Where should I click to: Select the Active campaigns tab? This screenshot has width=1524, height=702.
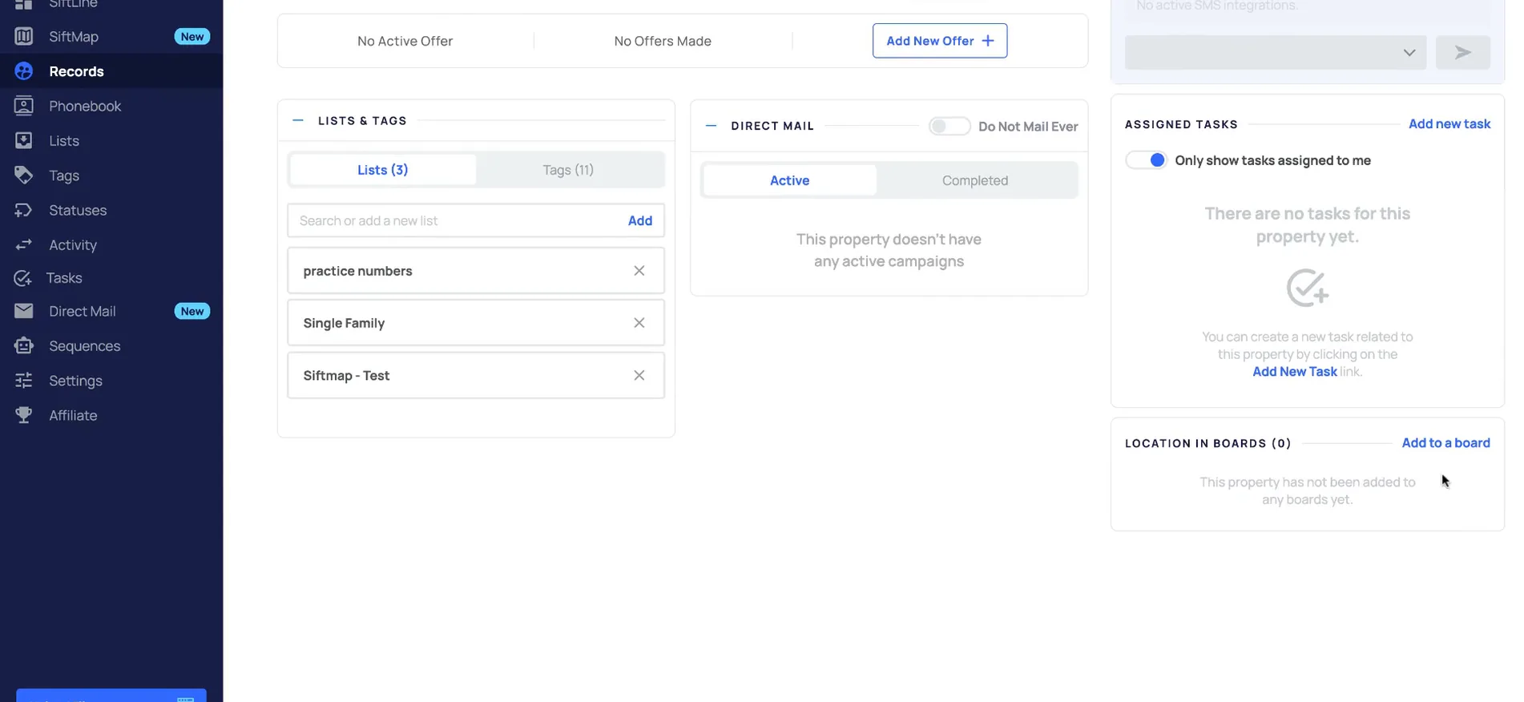pyautogui.click(x=789, y=180)
